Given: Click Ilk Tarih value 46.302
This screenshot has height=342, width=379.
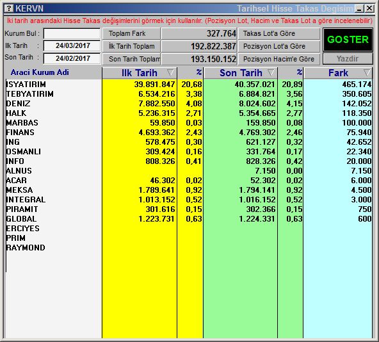Looking at the screenshot, I should pyautogui.click(x=163, y=181).
